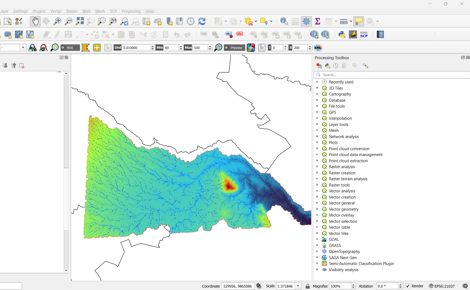
Task: Open the Help menu
Action: pos(150,11)
